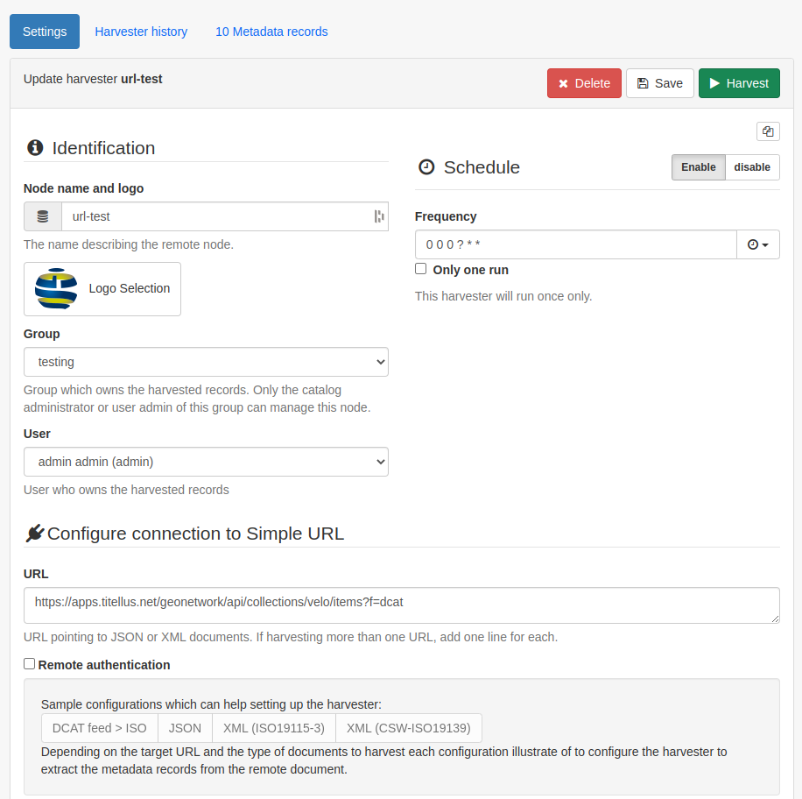Image resolution: width=802 pixels, height=799 pixels.
Task: Start the Harvest run
Action: [739, 83]
